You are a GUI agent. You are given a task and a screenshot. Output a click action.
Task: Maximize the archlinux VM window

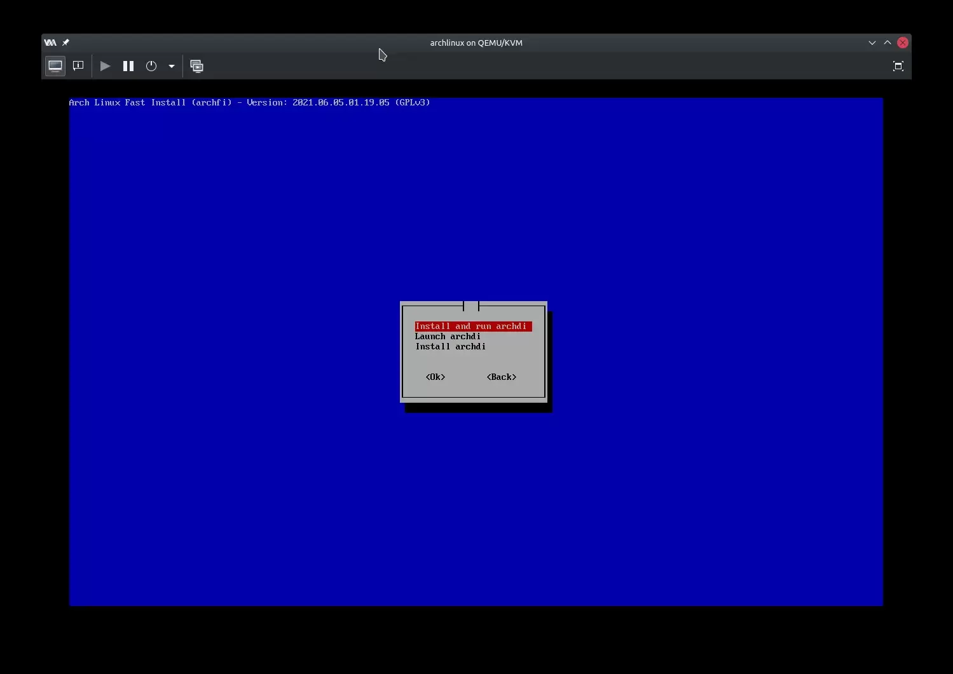(x=887, y=43)
